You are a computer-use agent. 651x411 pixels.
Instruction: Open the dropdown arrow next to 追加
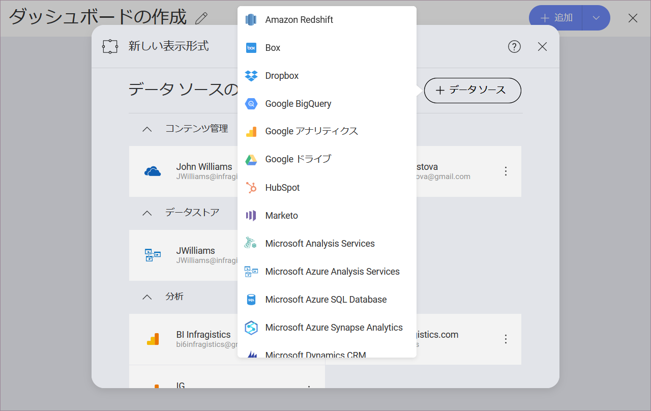[597, 18]
